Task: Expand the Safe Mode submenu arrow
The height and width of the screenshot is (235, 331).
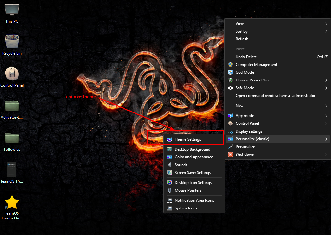Action: click(x=326, y=88)
